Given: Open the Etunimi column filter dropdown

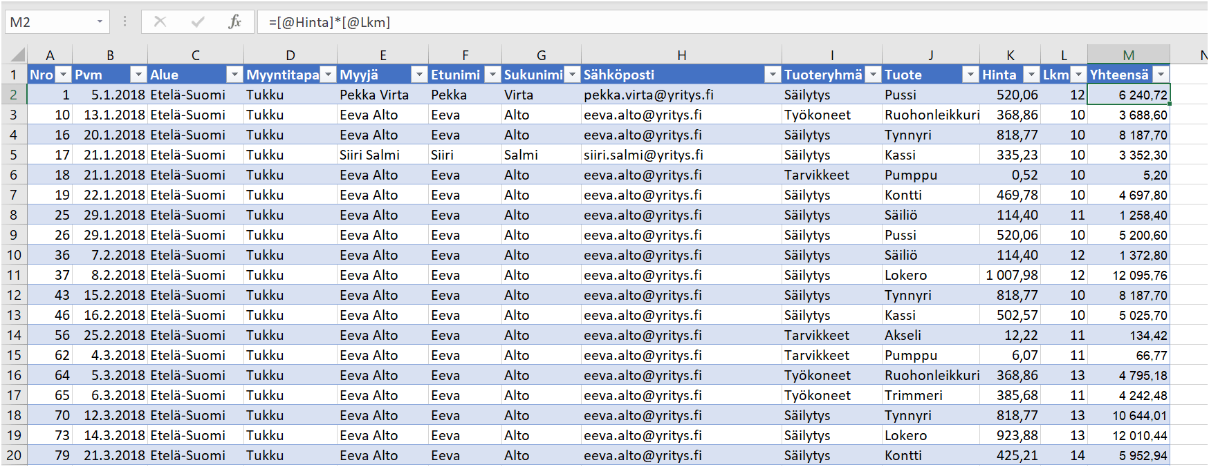Looking at the screenshot, I should [x=492, y=75].
